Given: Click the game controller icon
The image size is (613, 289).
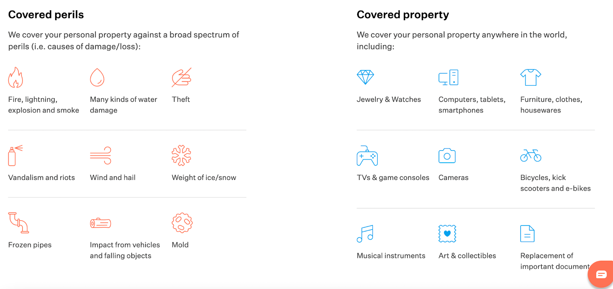Looking at the screenshot, I should pos(367,155).
